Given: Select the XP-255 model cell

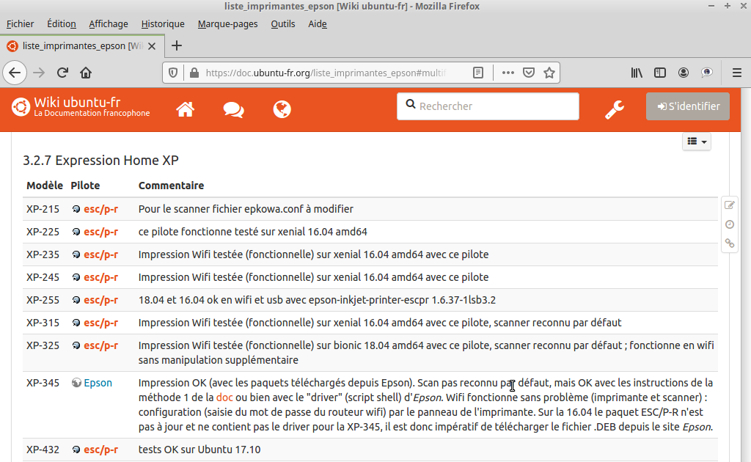Looking at the screenshot, I should coord(43,300).
